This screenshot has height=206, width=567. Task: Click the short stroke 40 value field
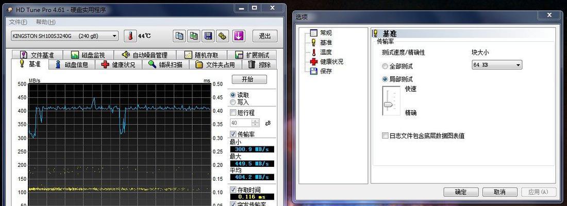[x=241, y=123]
